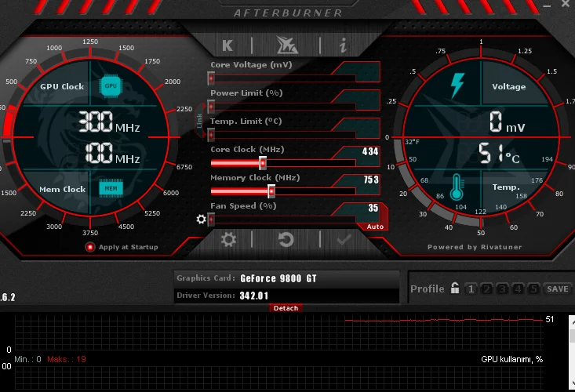This screenshot has width=575, height=392.
Task: Click the Mem Clock label
Action: (x=62, y=189)
